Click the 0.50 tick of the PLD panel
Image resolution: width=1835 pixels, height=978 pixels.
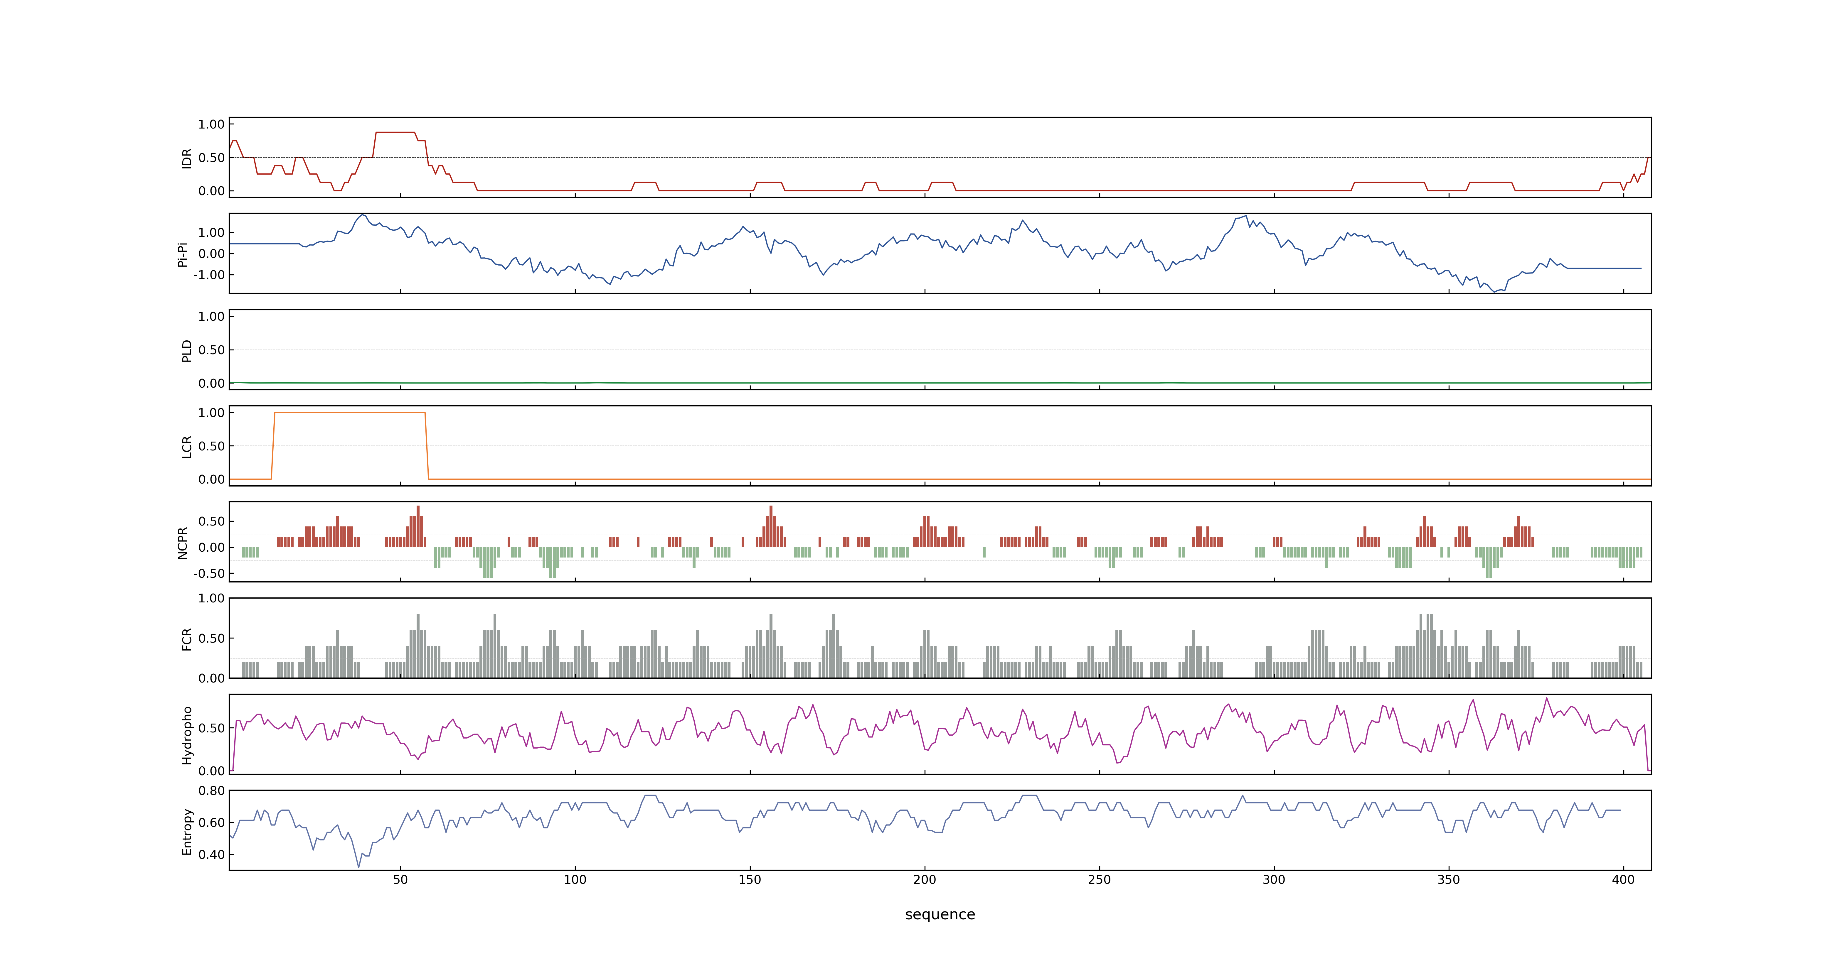212,350
